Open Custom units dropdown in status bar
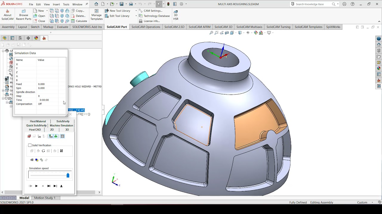382x214 pixels. 372,202
